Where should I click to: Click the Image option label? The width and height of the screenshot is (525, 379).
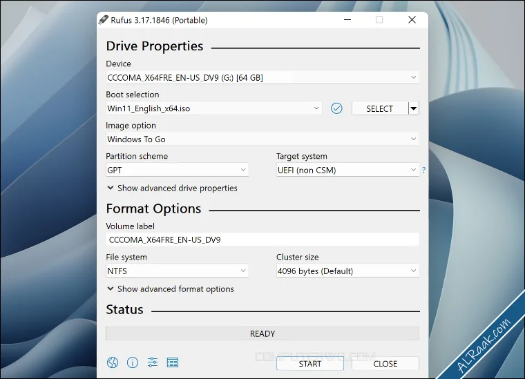[131, 126]
